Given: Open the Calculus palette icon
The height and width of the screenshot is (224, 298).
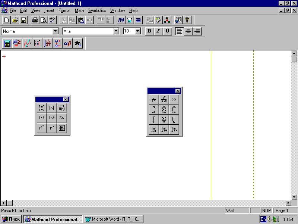Looking at the screenshot, I should (47, 43).
